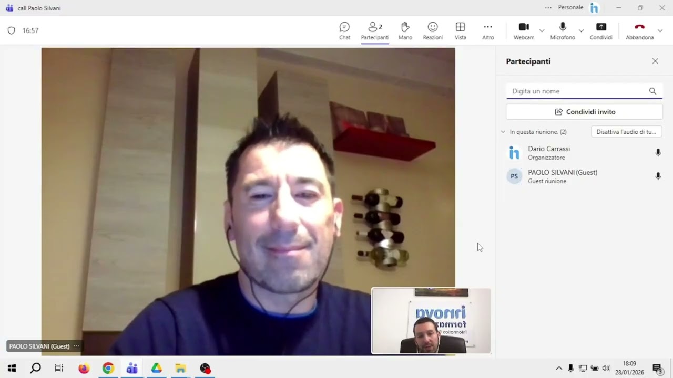Viewport: 673px width, 378px height.
Task: Click the self-view video thumbnail
Action: click(x=431, y=321)
